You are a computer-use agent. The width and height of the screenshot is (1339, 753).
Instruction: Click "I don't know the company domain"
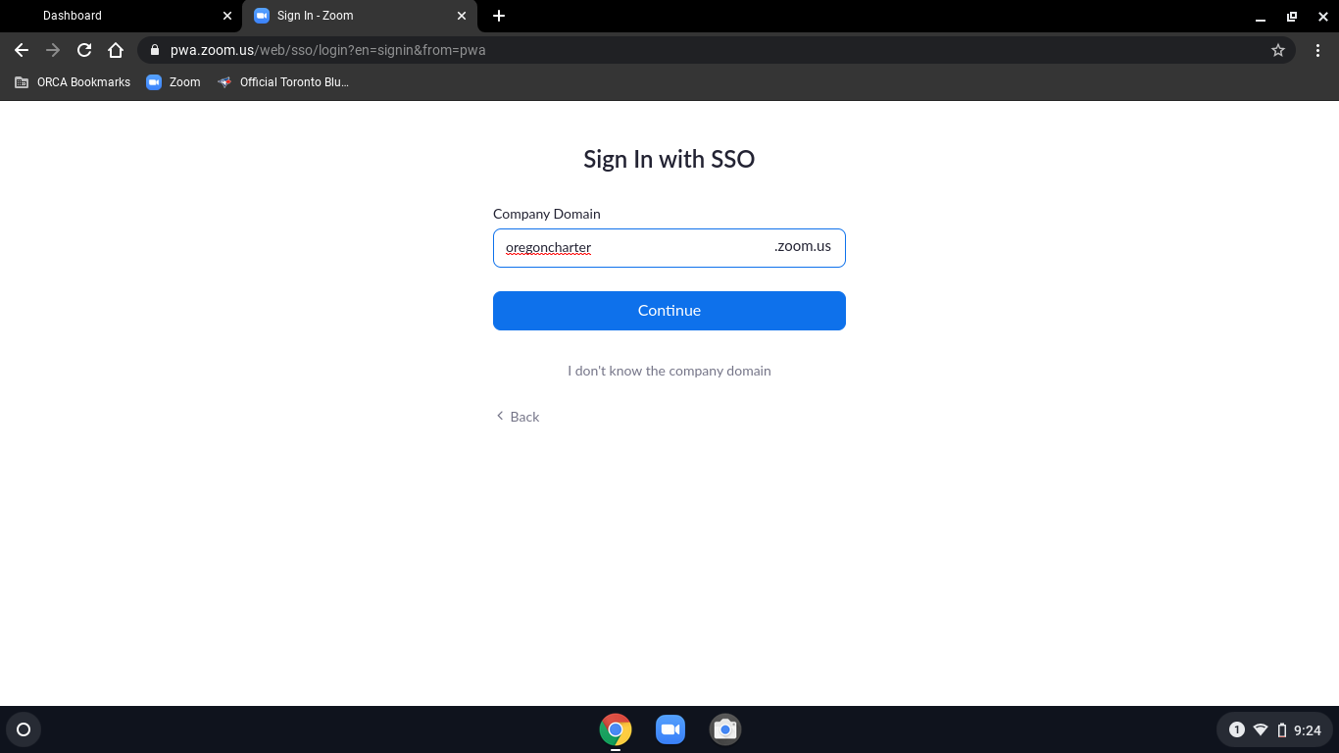(669, 371)
